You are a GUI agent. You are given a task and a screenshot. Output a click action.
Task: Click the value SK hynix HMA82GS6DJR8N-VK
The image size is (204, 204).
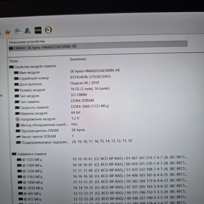[x=95, y=71]
